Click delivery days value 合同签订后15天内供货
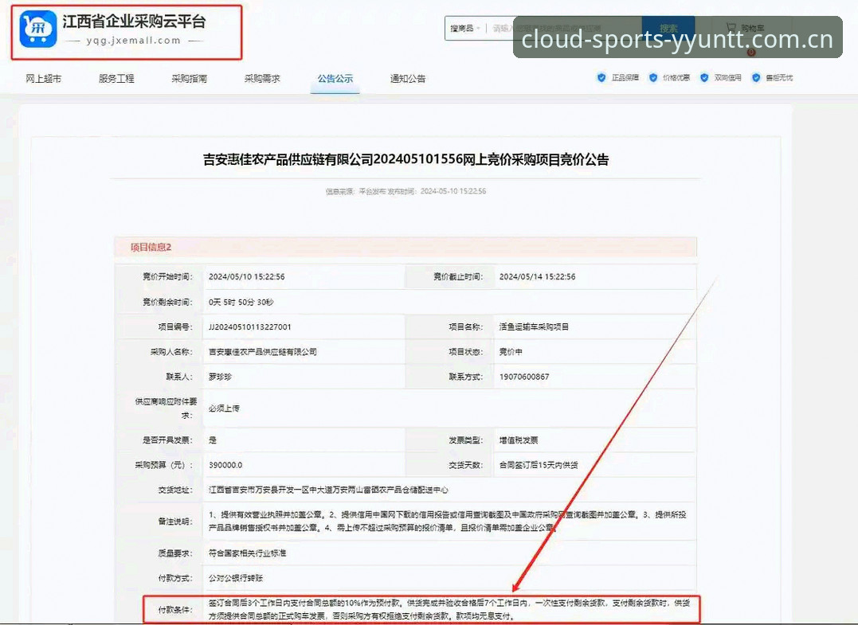 point(539,465)
